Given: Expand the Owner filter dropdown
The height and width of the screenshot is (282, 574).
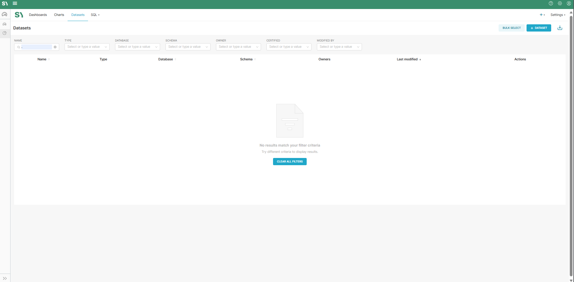Looking at the screenshot, I should pos(238,47).
